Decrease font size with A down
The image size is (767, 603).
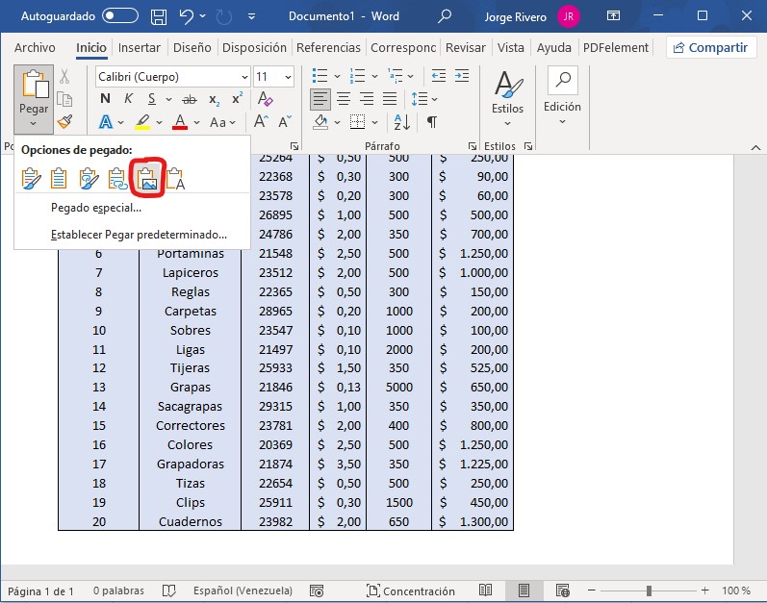click(284, 121)
